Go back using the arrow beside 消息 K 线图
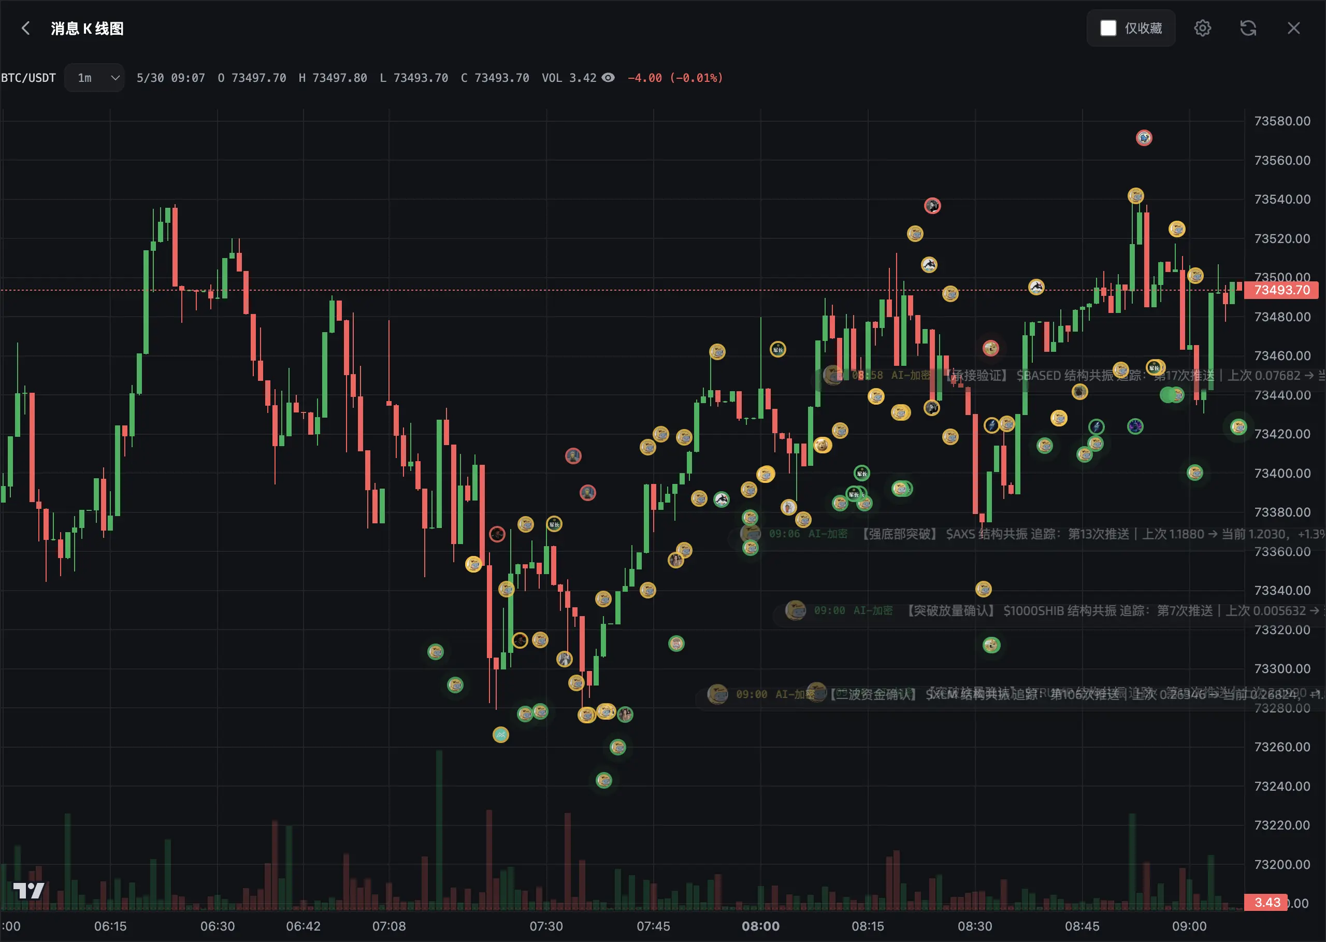1326x942 pixels. click(x=25, y=28)
